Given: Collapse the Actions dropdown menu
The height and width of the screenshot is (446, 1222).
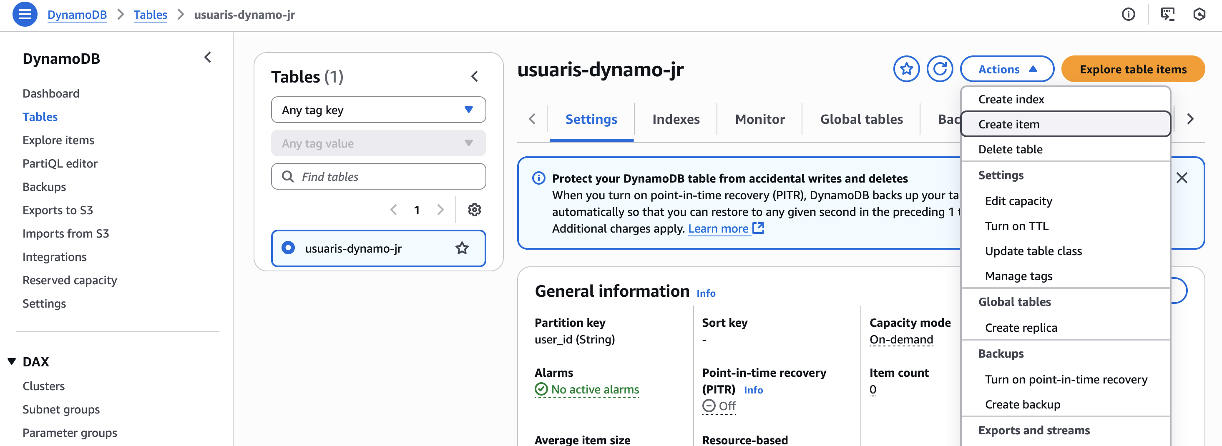Looking at the screenshot, I should point(1007,69).
